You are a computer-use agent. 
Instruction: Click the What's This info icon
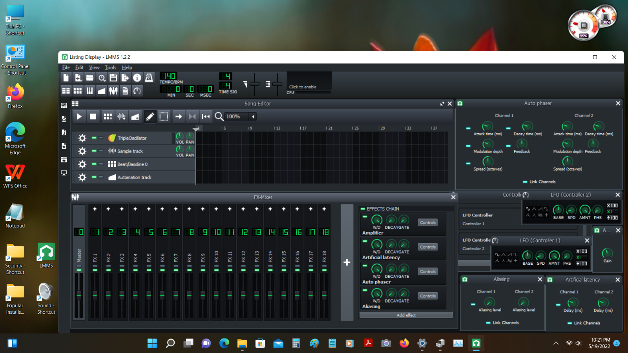pos(137,78)
